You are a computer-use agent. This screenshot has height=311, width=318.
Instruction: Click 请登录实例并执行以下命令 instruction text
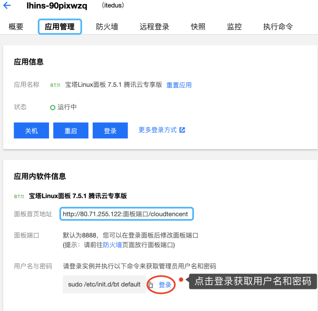click(x=140, y=266)
